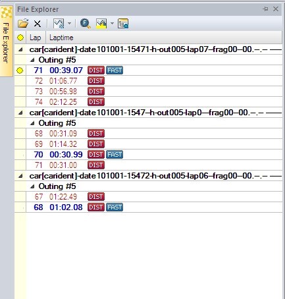Collapse the file ending 15472-h-out005-lap06
The width and height of the screenshot is (285, 299).
(20, 176)
